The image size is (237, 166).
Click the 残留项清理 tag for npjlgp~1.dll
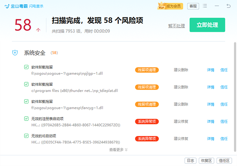147,70
